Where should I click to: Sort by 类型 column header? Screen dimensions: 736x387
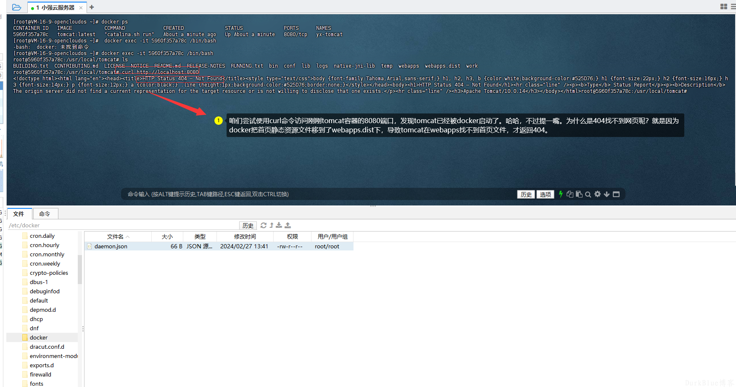(200, 237)
